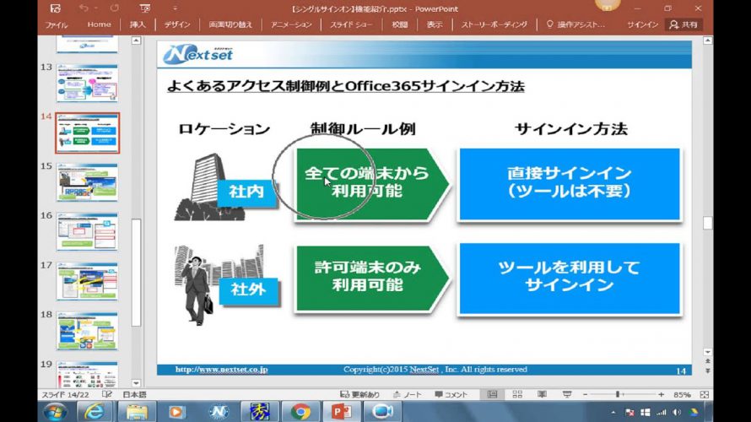
Task: Click the spell check icon in status bar
Action: click(x=107, y=394)
